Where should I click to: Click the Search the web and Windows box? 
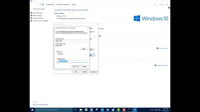[x=54, y=110]
